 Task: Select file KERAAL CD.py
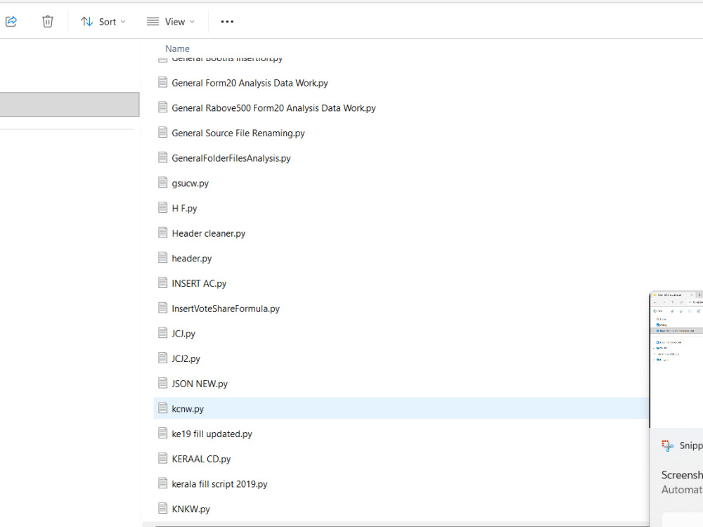pyautogui.click(x=201, y=460)
